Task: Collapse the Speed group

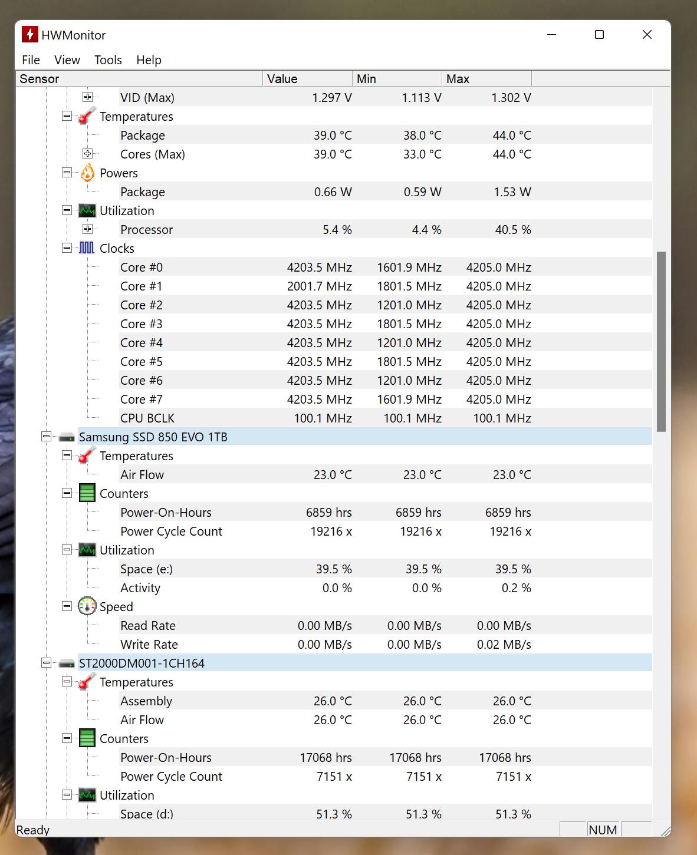Action: (x=67, y=606)
